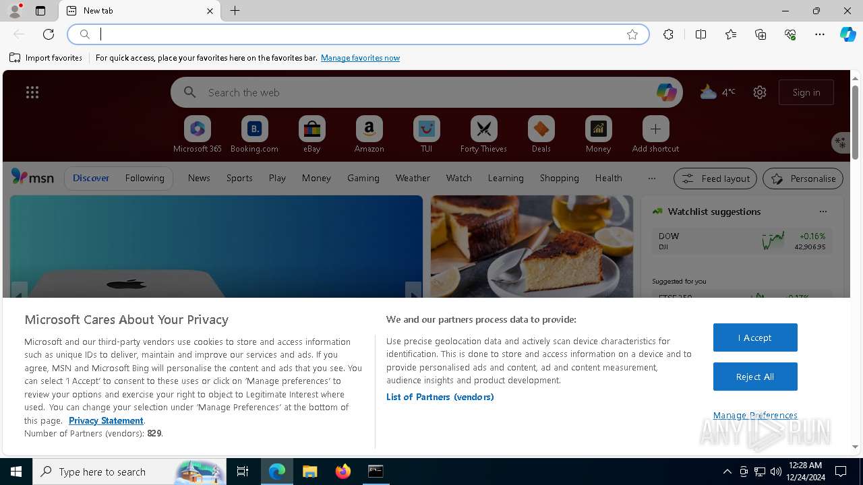Open the Deals shortcut tile
863x485 pixels.
[541, 135]
